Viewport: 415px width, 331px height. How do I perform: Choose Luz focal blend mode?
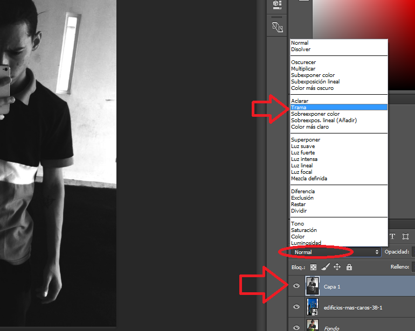click(339, 172)
